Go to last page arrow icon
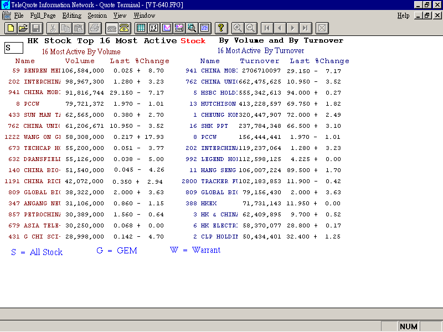Image resolution: width=443 pixels, height=332 pixels. point(305,28)
